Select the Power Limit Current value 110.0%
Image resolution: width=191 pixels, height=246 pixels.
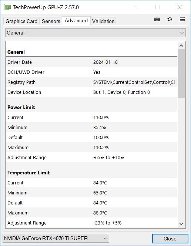tap(101, 118)
